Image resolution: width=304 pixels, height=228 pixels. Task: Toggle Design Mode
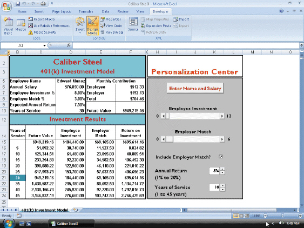[x=92, y=26]
